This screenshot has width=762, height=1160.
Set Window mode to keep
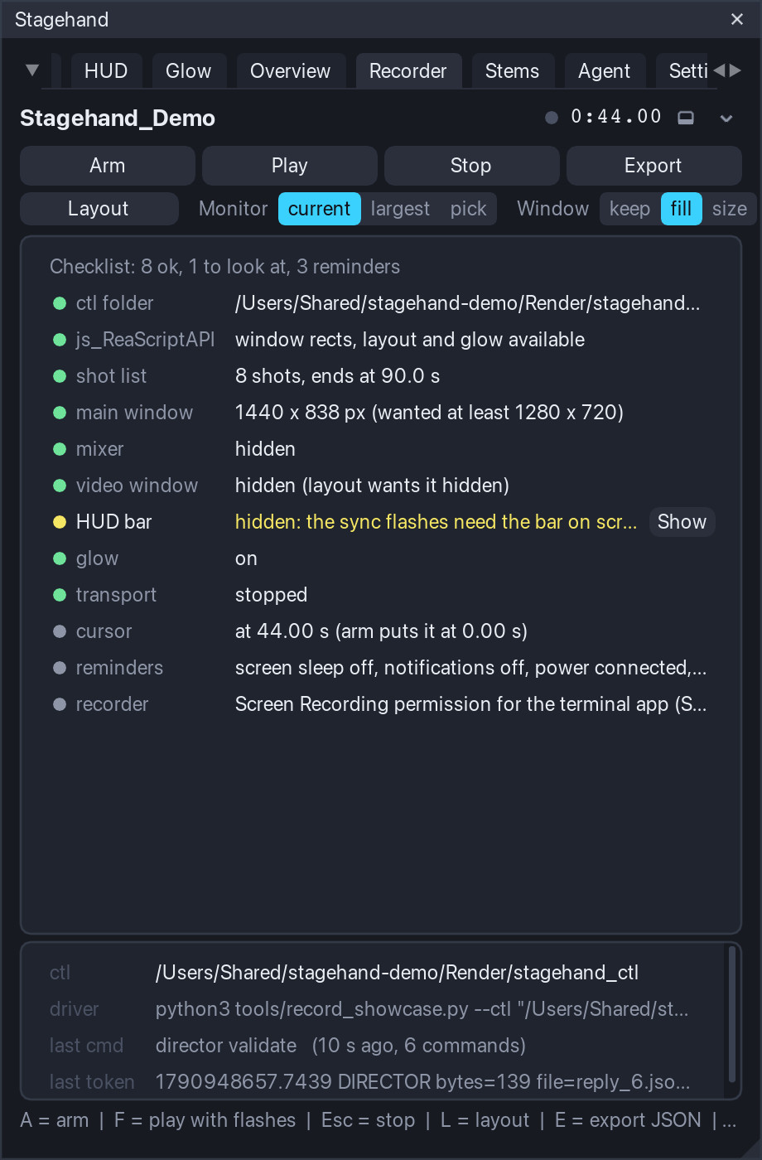coord(629,209)
